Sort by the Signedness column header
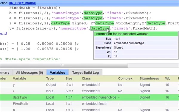 pos(149,78)
